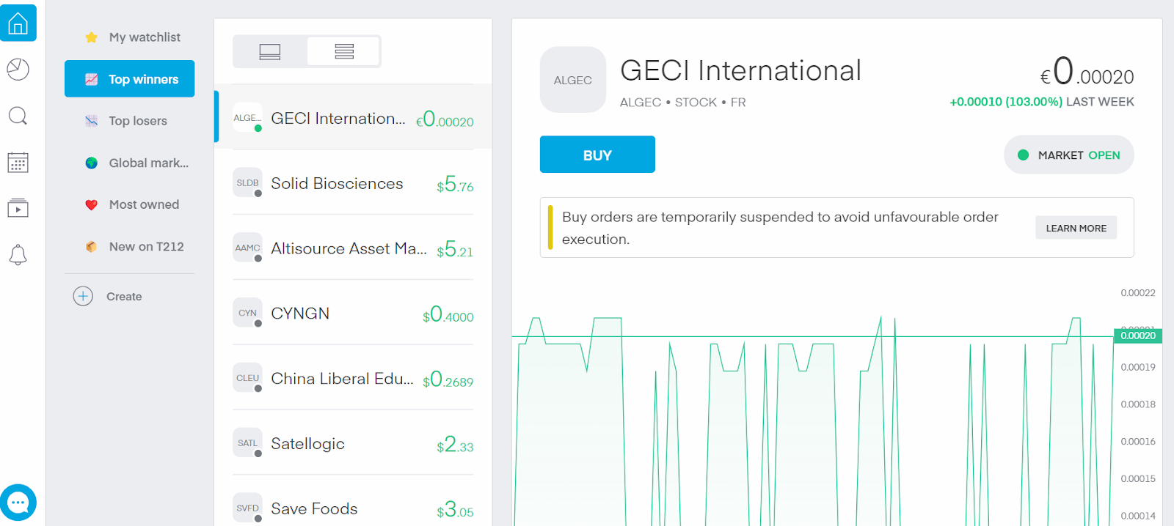Click the blue BUY button
The width and height of the screenshot is (1174, 526).
(x=597, y=155)
